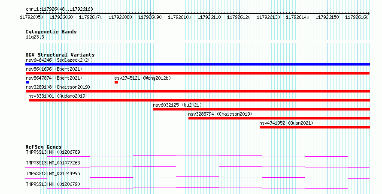The width and height of the screenshot is (382, 194).
Task: Click the chr11:117926048..117926163 region label
Action: pos(59,9)
